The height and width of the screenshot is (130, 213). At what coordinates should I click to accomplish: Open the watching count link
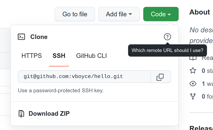[x=207, y=84]
